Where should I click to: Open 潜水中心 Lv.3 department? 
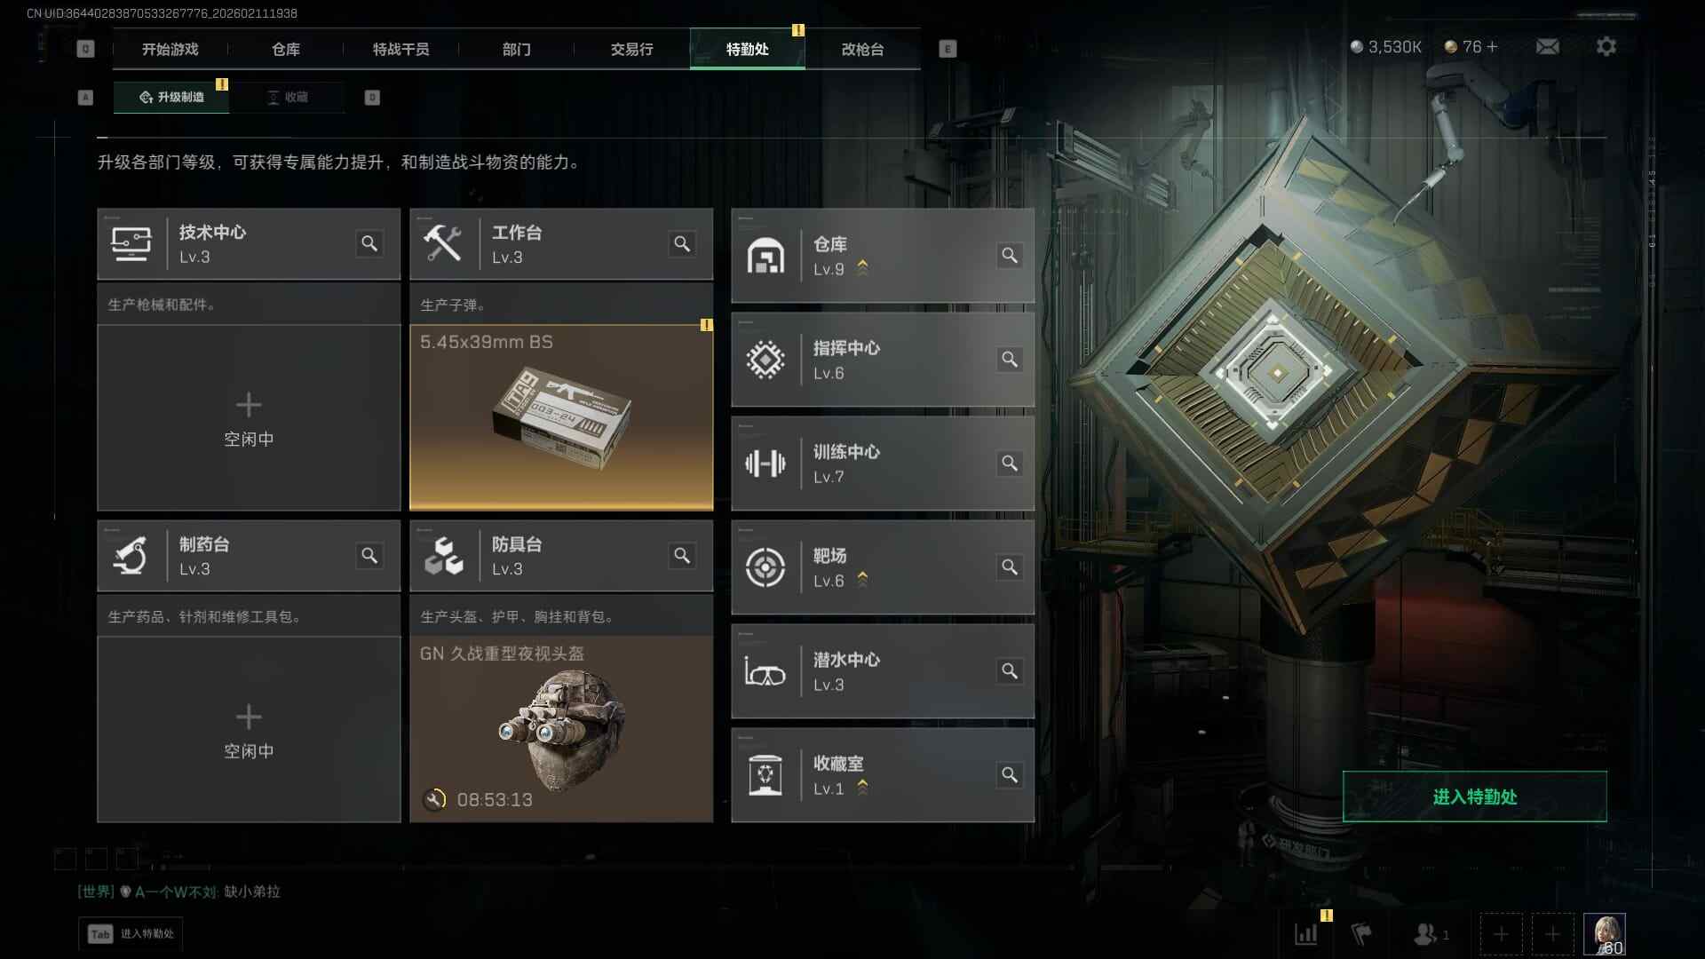point(883,671)
